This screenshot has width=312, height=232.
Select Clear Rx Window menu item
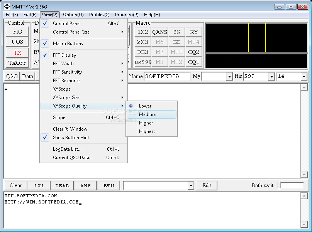click(x=83, y=129)
